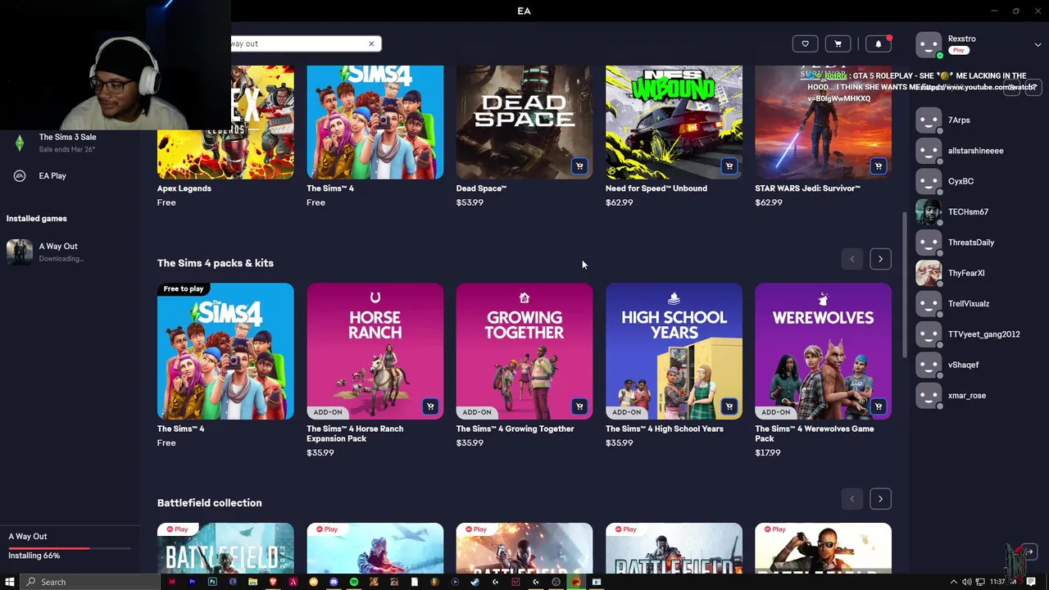Show next Battlefield collection items

click(880, 498)
